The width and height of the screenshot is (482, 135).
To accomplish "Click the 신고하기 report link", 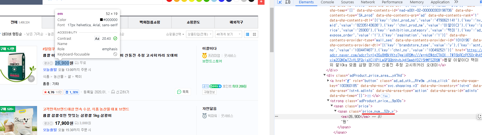I will 120,92.
